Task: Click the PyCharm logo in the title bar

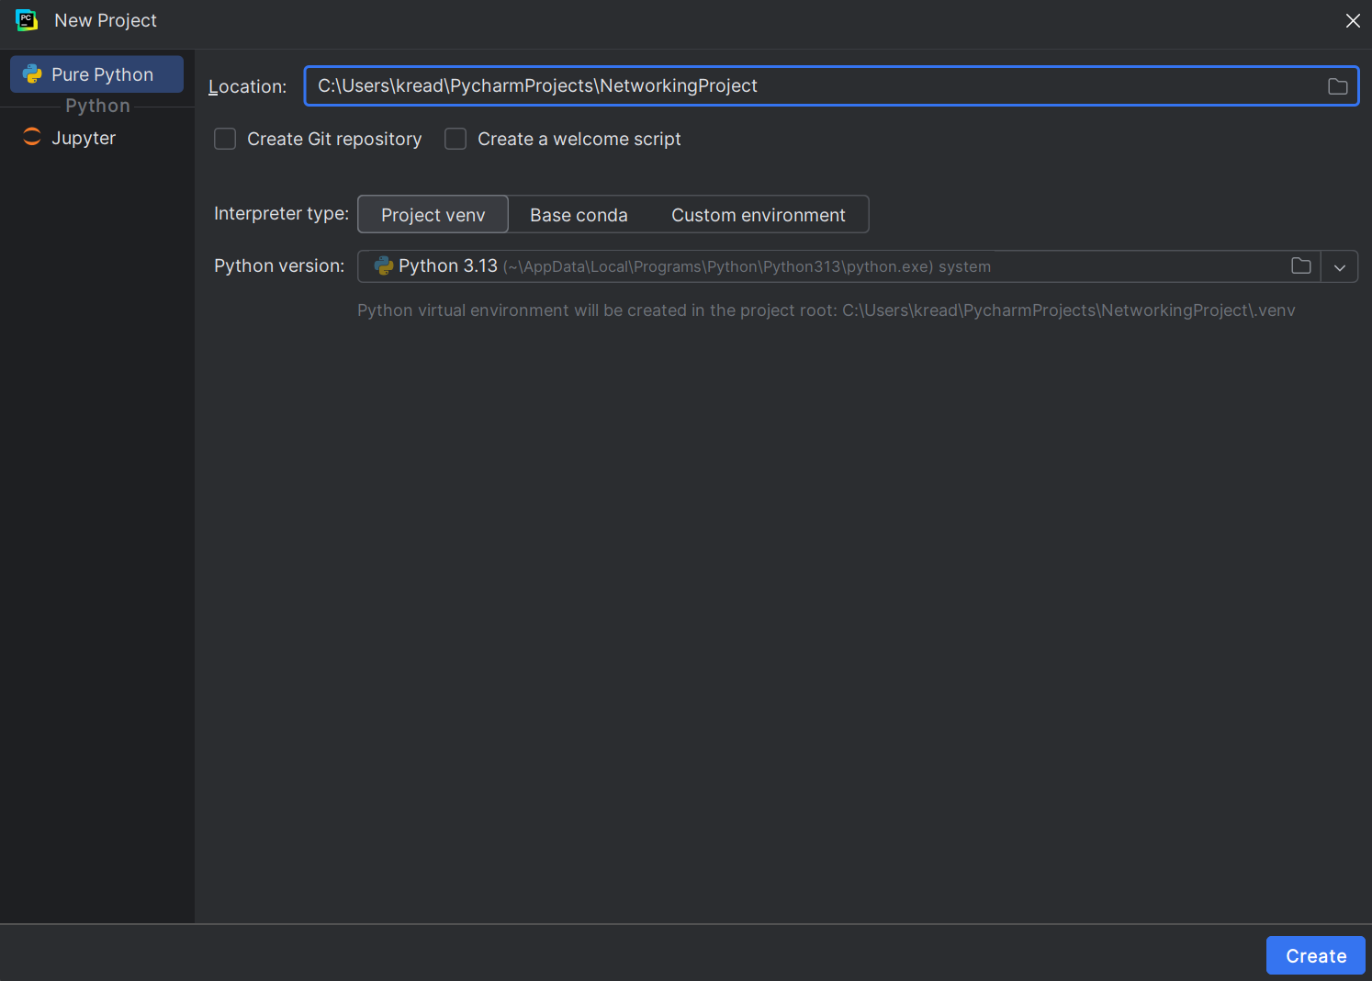Action: (27, 19)
